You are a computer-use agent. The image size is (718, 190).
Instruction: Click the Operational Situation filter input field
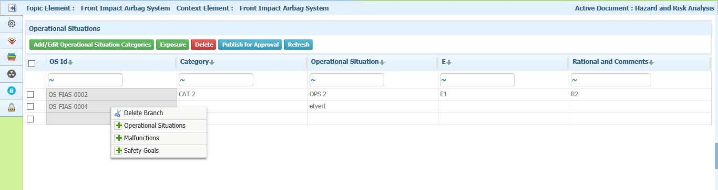point(347,80)
